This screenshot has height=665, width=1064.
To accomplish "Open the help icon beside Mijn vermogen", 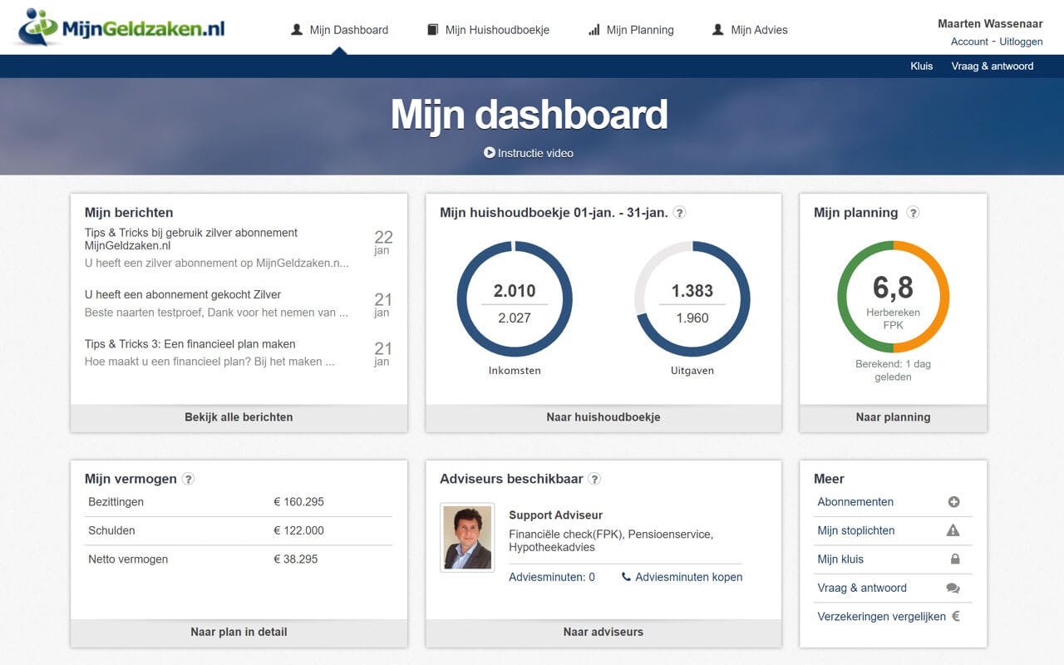I will 188,479.
